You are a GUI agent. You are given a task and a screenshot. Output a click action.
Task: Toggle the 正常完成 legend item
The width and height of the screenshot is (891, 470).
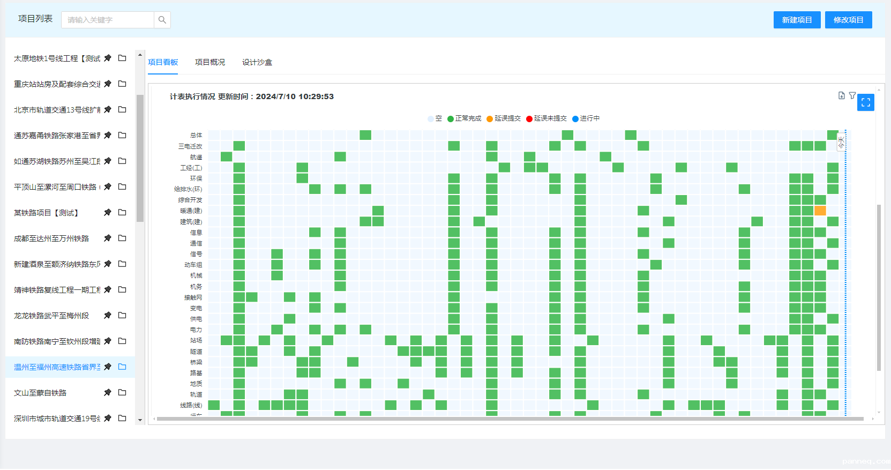click(464, 118)
